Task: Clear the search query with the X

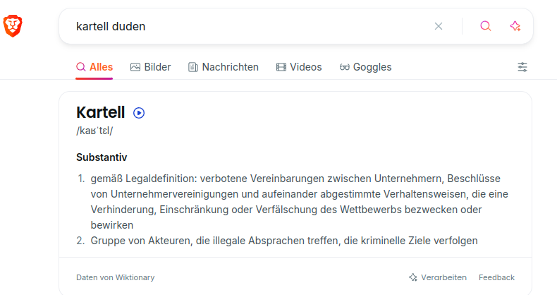Action: coord(439,26)
